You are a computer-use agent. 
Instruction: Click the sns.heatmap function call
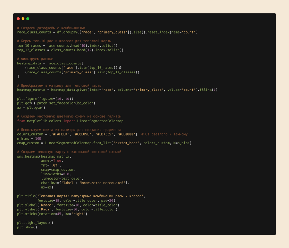point(29,156)
